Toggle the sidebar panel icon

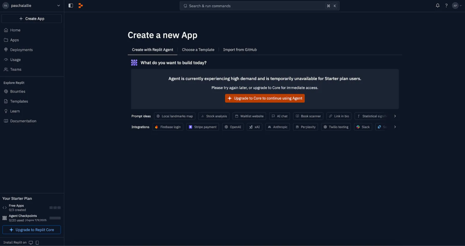[x=71, y=5]
